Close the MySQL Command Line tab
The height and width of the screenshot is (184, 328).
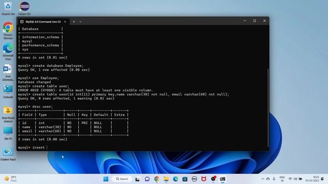point(65,21)
